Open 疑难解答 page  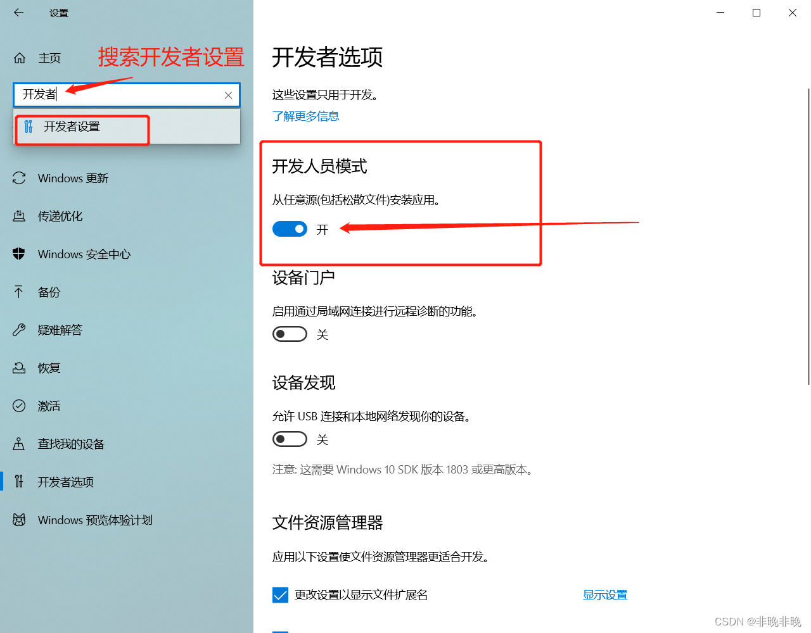(x=60, y=330)
